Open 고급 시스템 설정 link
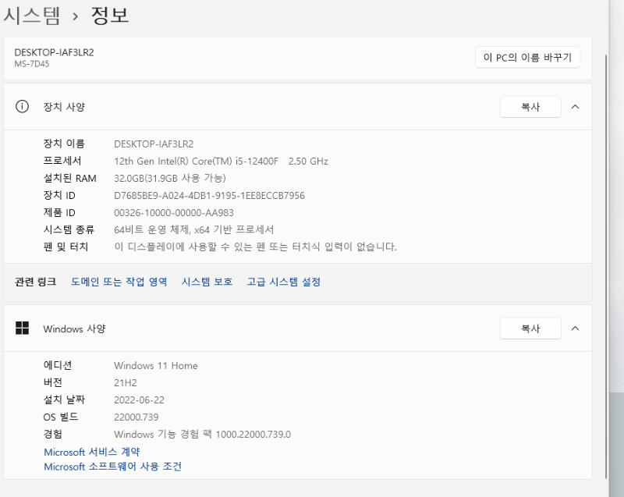 [283, 282]
